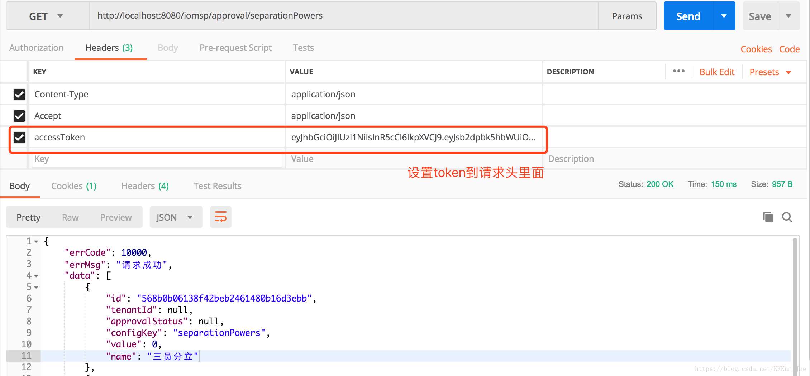Select the Accept key cell
This screenshot has width=810, height=376.
pyautogui.click(x=157, y=116)
